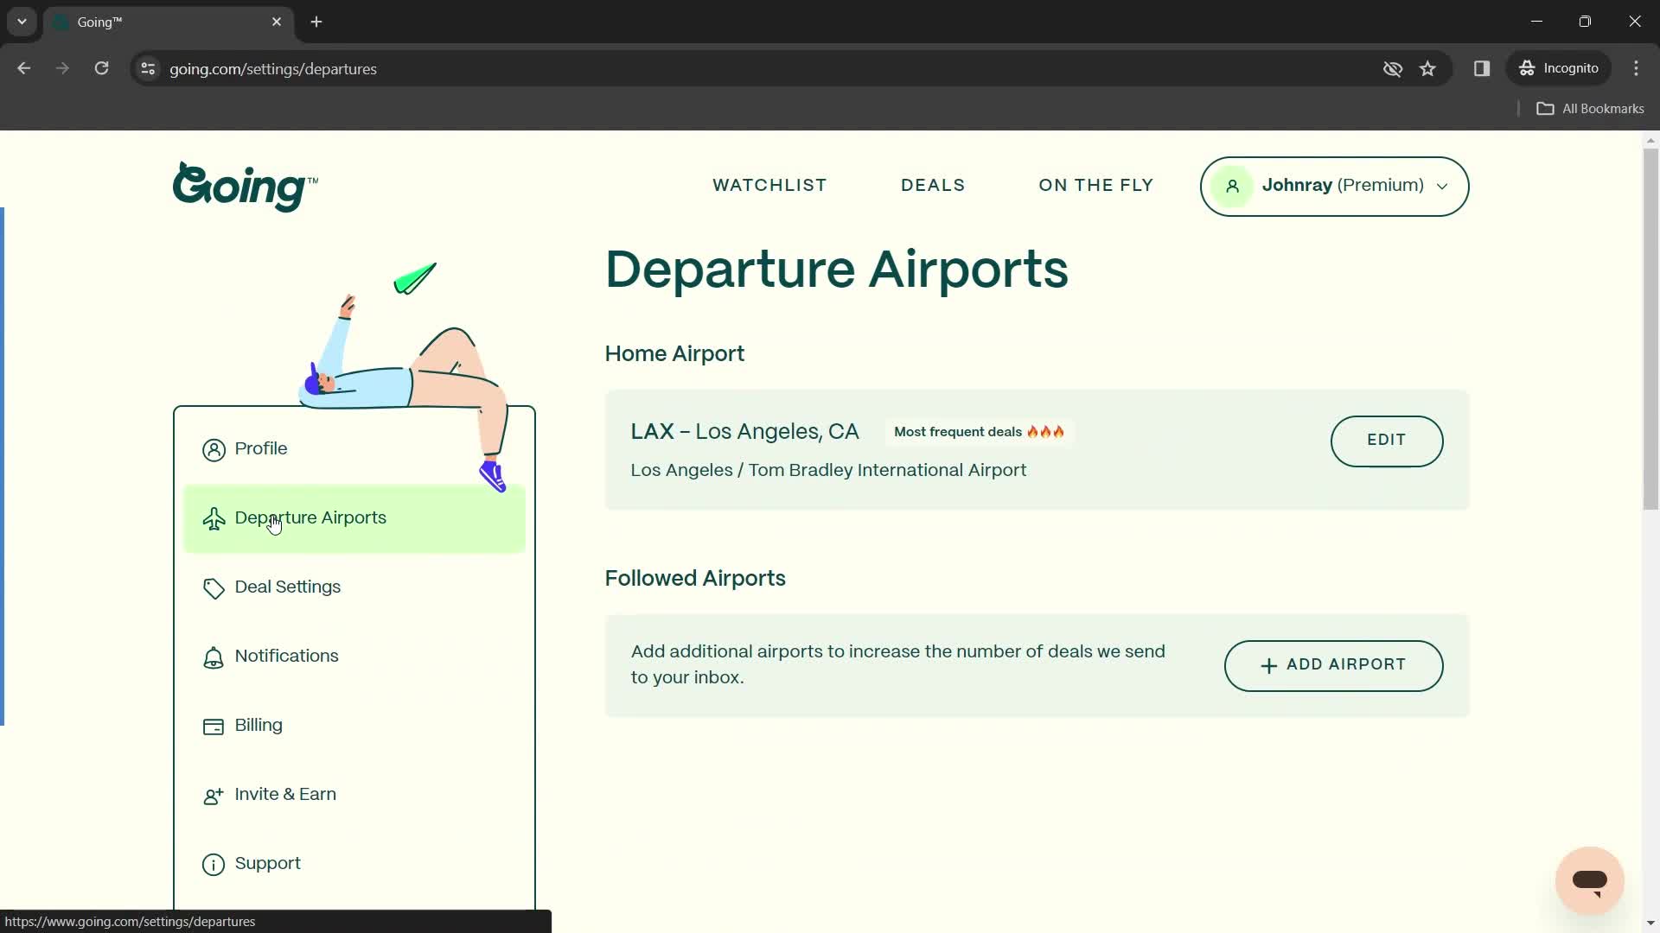1660x933 pixels.
Task: Click the departure airports sidebar icon
Action: (214, 519)
